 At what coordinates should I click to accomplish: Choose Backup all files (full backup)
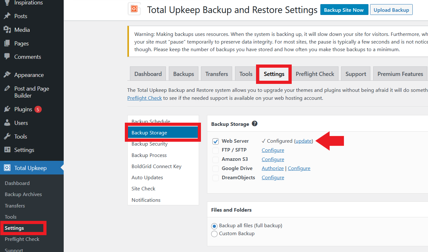coord(214,226)
